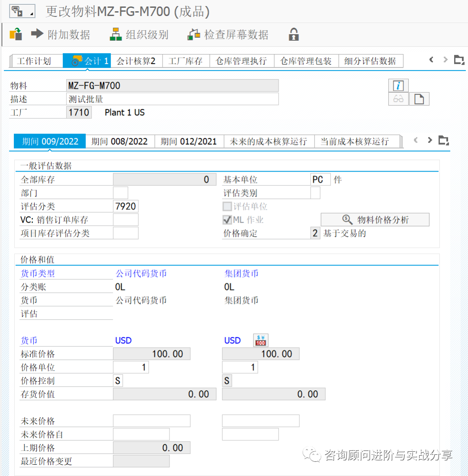The height and width of the screenshot is (476, 468).
Task: Click company code 未来价格自 date field
Action: (142, 434)
